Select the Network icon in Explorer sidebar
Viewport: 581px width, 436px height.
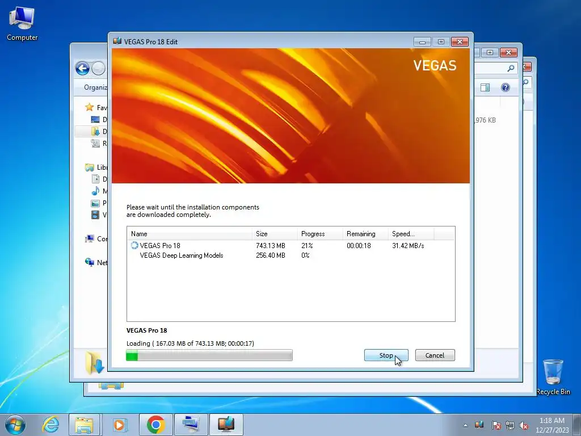tap(89, 262)
